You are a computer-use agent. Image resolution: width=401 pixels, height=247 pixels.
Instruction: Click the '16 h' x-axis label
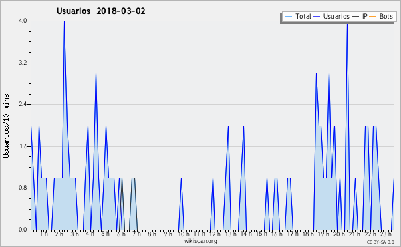tap(277, 234)
